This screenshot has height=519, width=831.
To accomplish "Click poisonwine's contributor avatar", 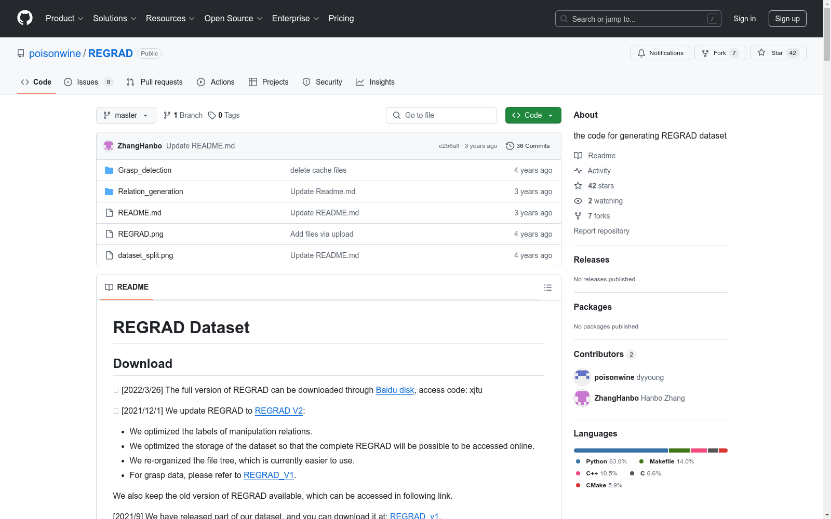I will [582, 377].
